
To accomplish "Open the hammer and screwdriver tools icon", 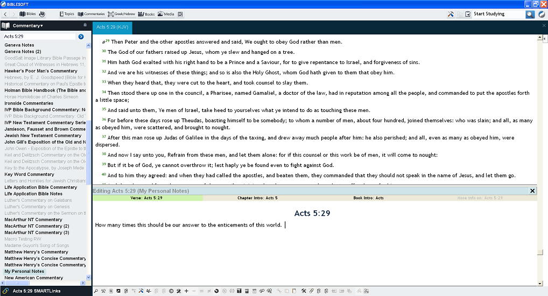I will tap(451, 14).
